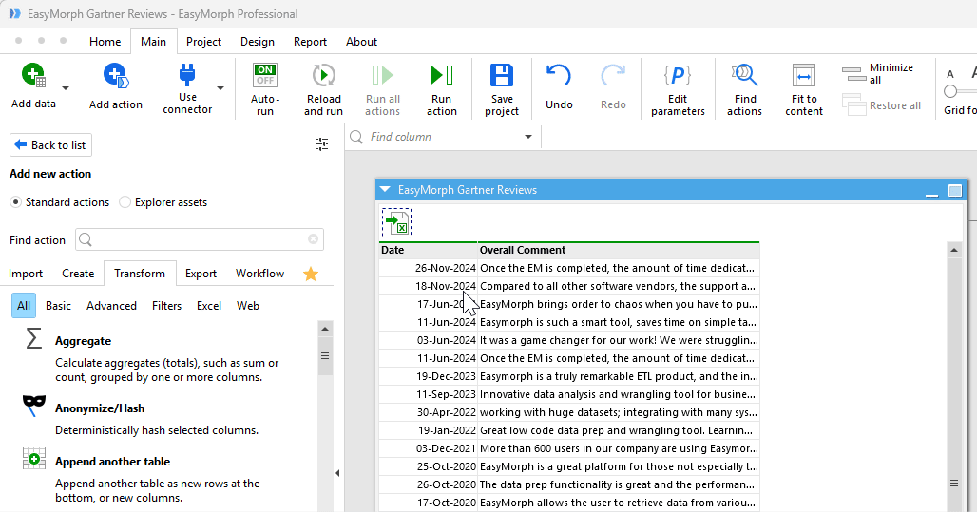Image resolution: width=977 pixels, height=512 pixels.
Task: Switch to the Import category tab
Action: [x=26, y=274]
